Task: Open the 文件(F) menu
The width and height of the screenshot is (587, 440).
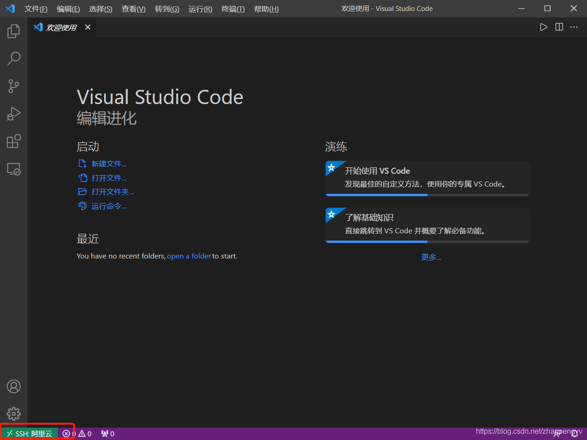Action: (x=36, y=9)
